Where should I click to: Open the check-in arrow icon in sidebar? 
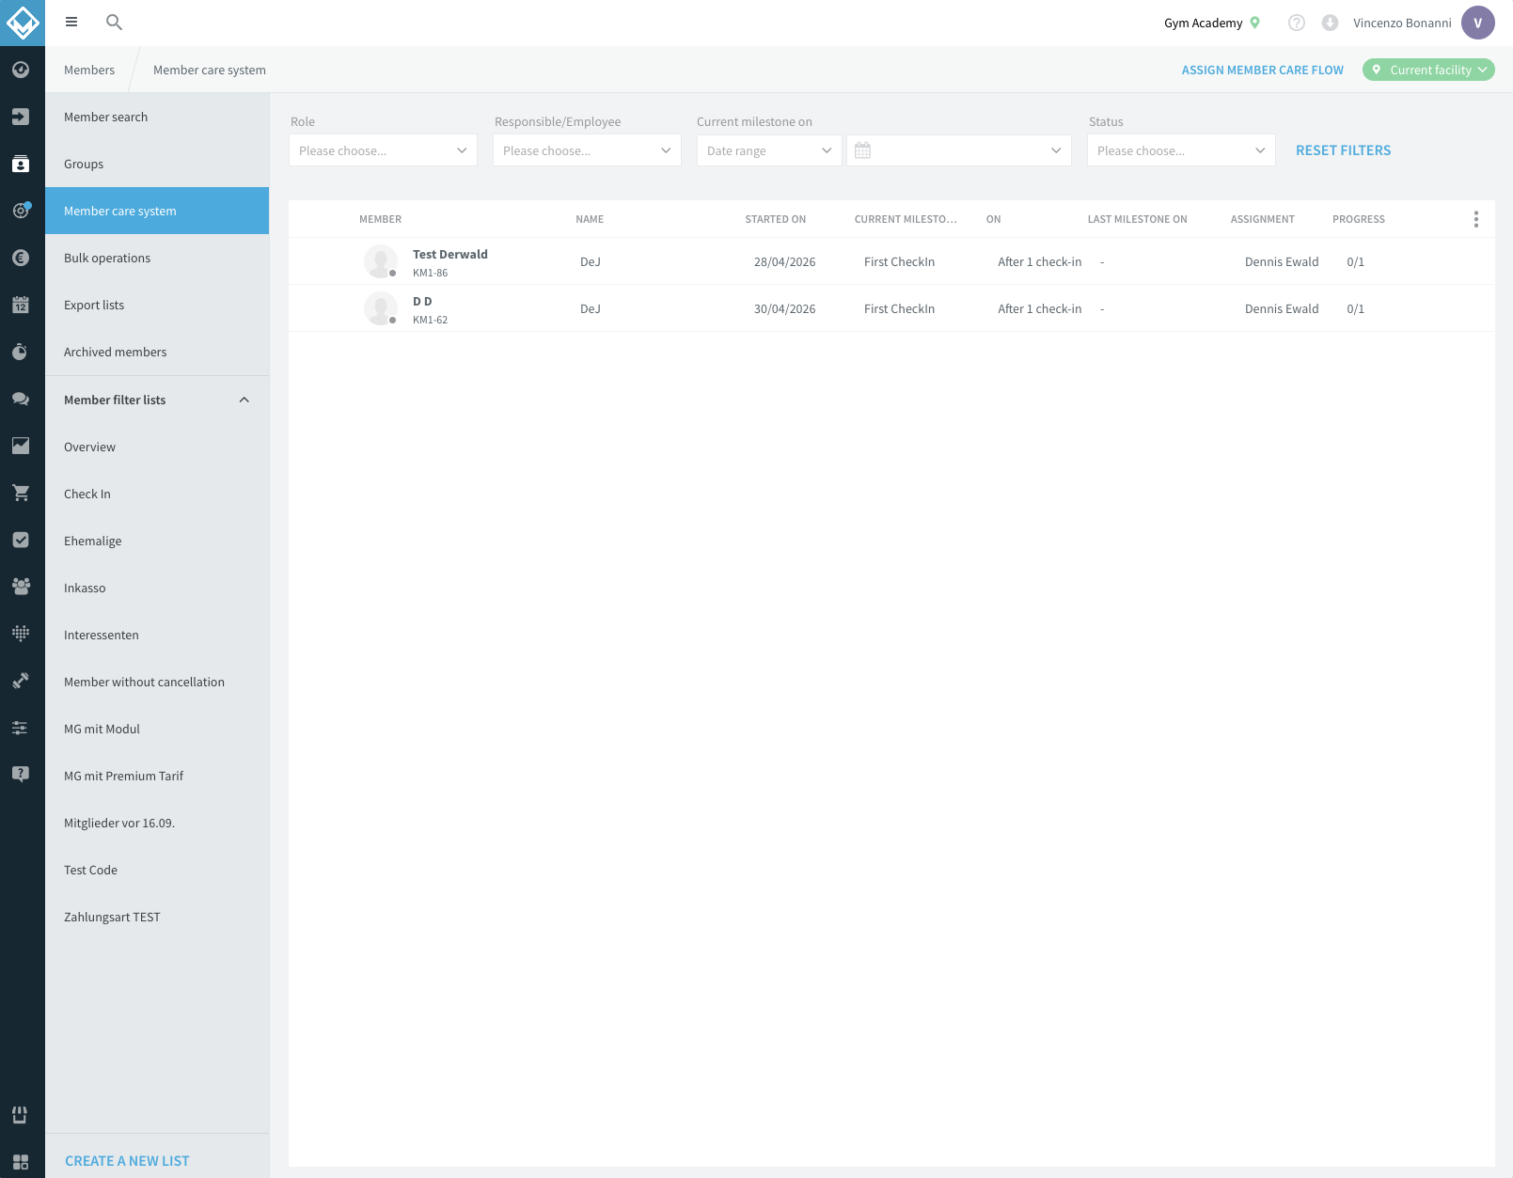[21, 117]
